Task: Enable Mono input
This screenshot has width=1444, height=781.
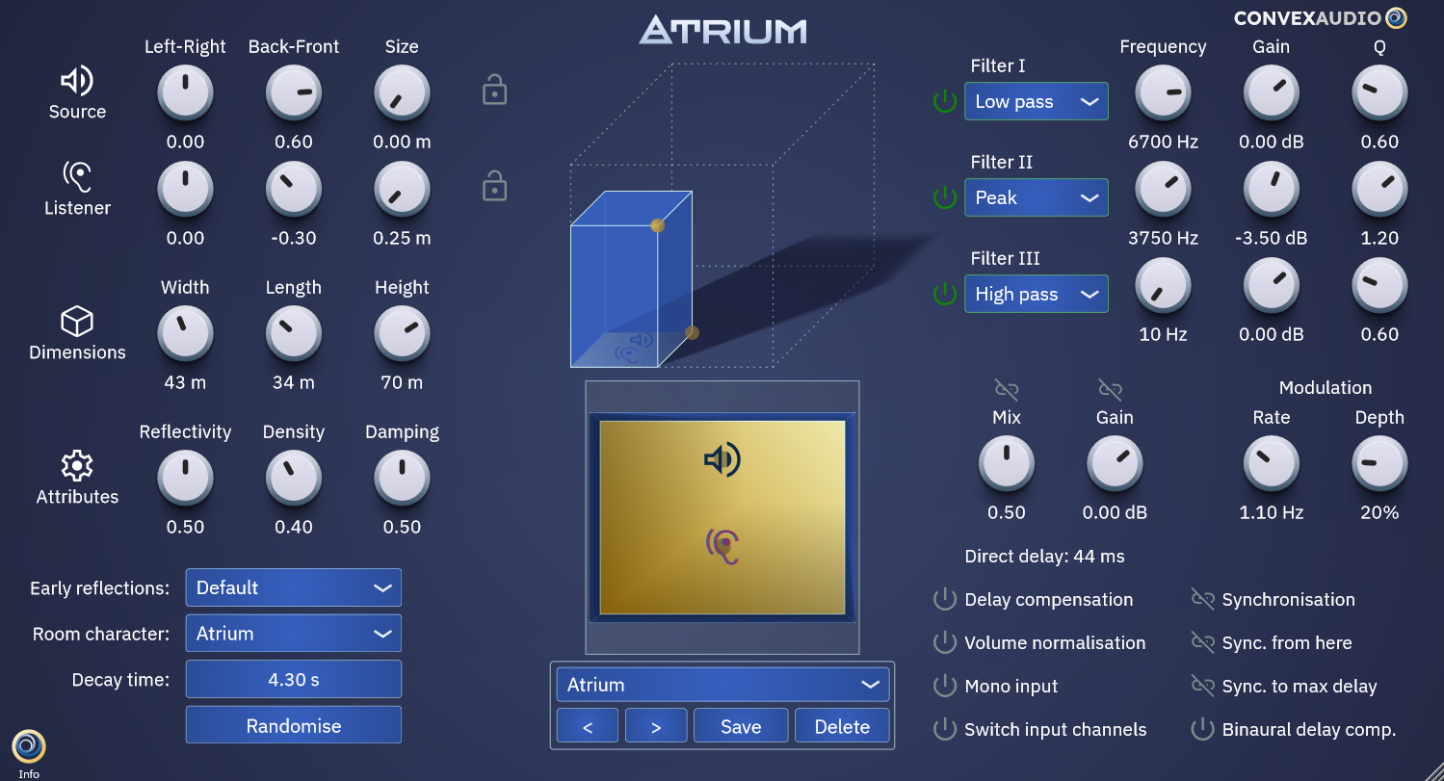Action: click(945, 686)
